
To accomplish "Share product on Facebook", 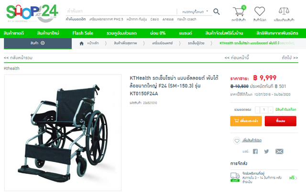I will point(255,151).
